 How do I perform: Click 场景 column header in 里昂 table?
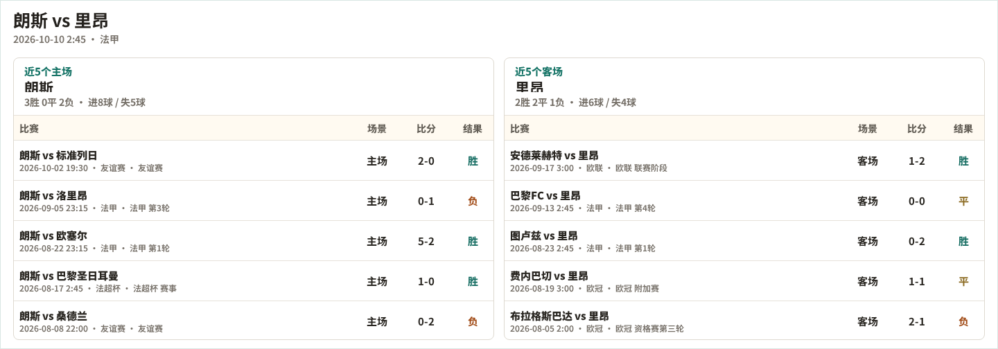(x=868, y=128)
